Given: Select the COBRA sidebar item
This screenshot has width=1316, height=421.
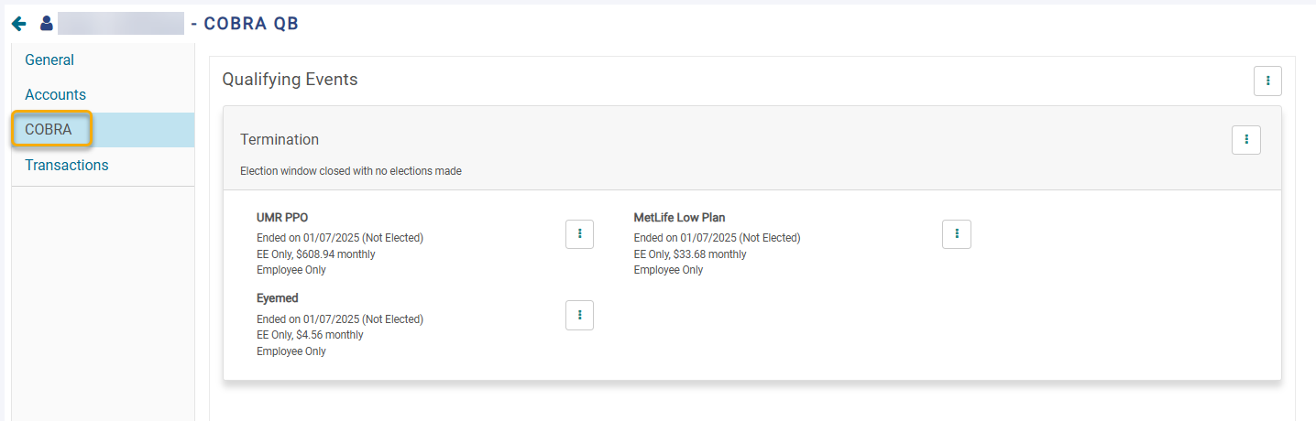Looking at the screenshot, I should point(103,130).
